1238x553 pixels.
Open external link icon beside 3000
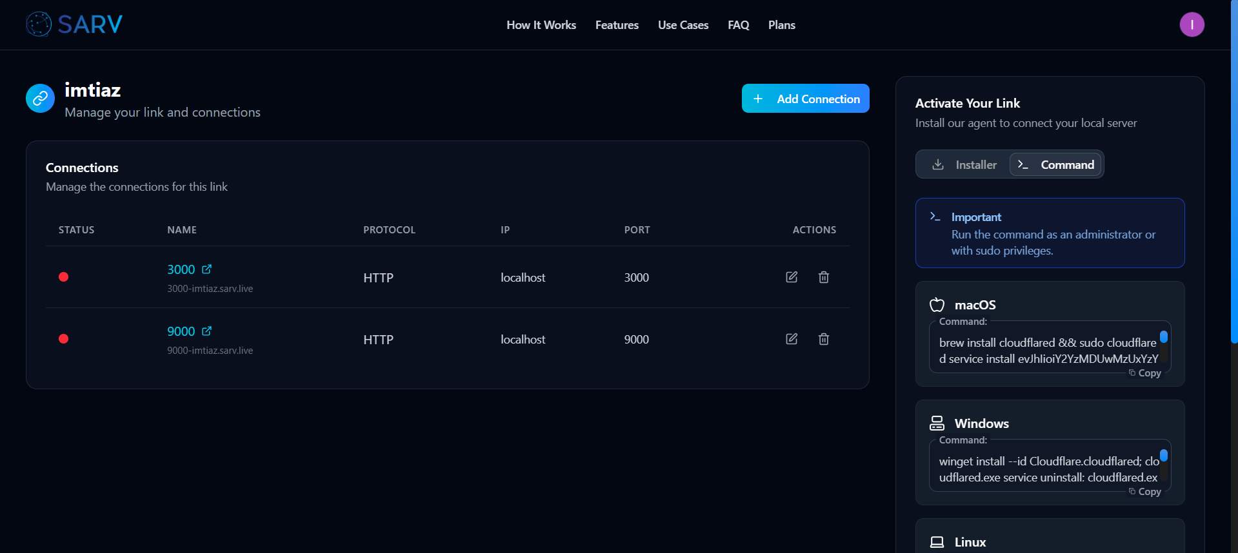(x=206, y=269)
